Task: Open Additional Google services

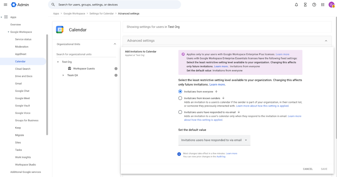Action: [26, 172]
